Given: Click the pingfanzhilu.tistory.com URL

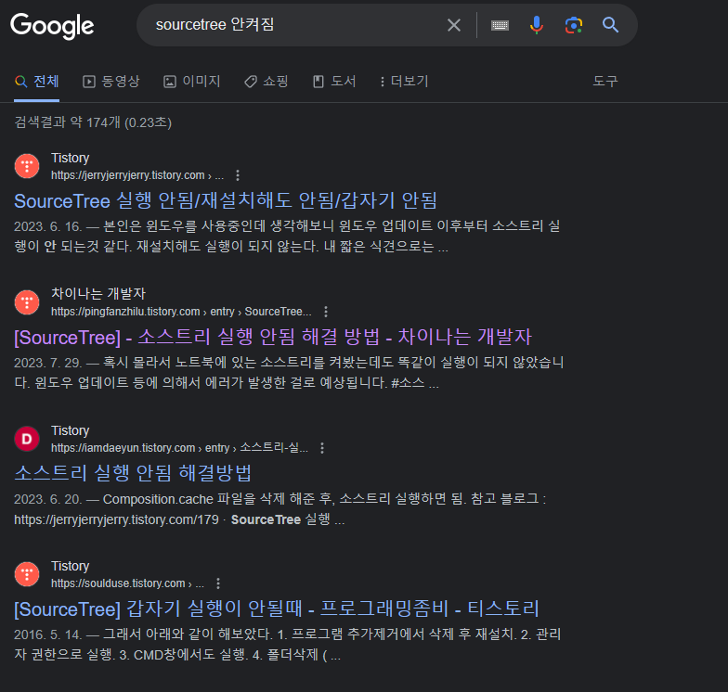Looking at the screenshot, I should pos(181,312).
